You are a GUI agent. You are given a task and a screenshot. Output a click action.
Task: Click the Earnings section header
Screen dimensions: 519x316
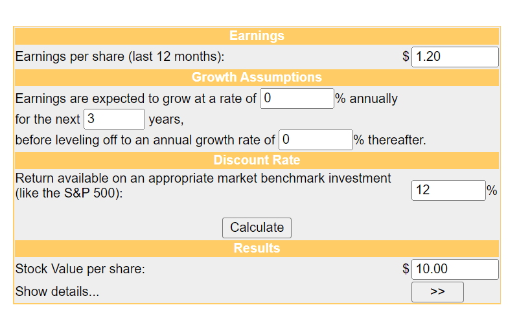(257, 36)
